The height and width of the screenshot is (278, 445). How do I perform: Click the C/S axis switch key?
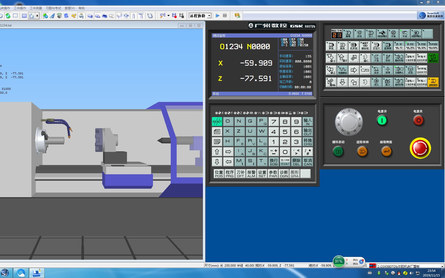pyautogui.click(x=365, y=70)
